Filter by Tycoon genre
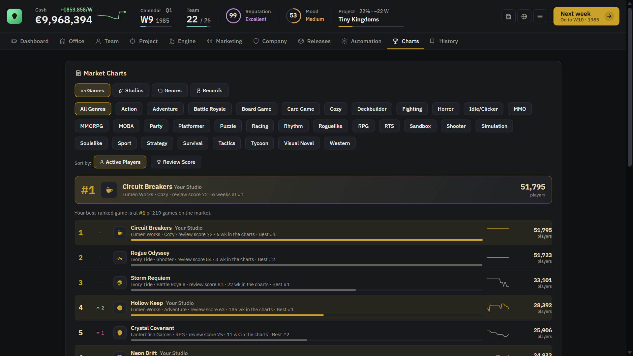Viewport: 633px width, 356px height. 260,143
